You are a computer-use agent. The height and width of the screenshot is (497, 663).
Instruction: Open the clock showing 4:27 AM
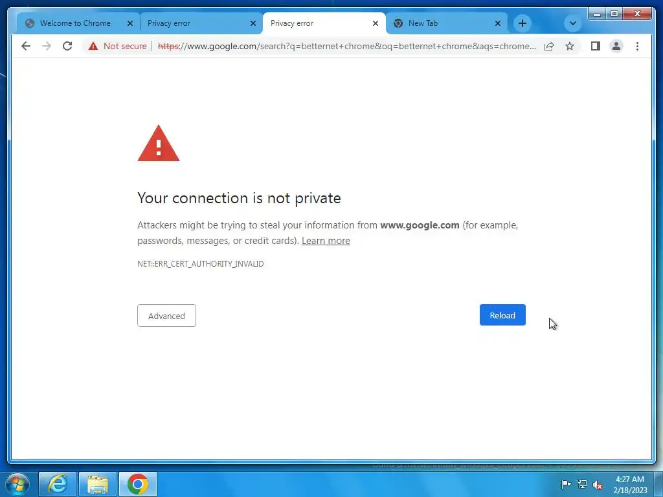coord(630,485)
